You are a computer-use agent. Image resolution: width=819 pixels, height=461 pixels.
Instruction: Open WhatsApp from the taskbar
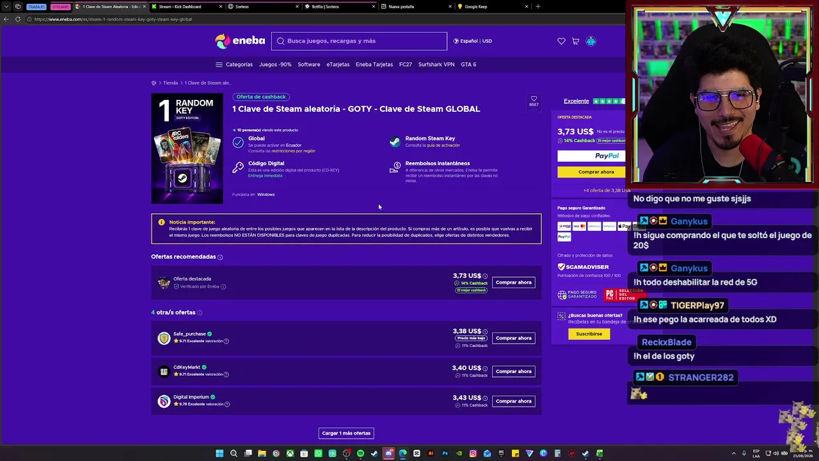pos(318,453)
